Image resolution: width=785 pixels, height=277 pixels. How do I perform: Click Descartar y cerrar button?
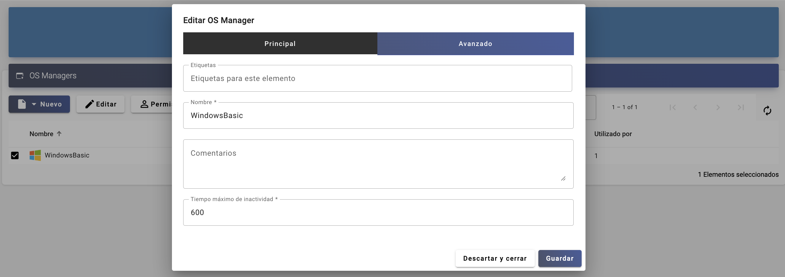[494, 258]
